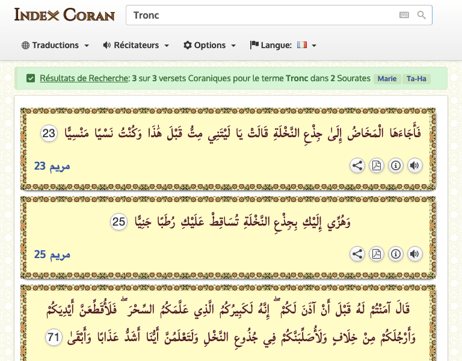Show info for Marie verse 23
Screen dimensions: 462x361
[x=395, y=166]
